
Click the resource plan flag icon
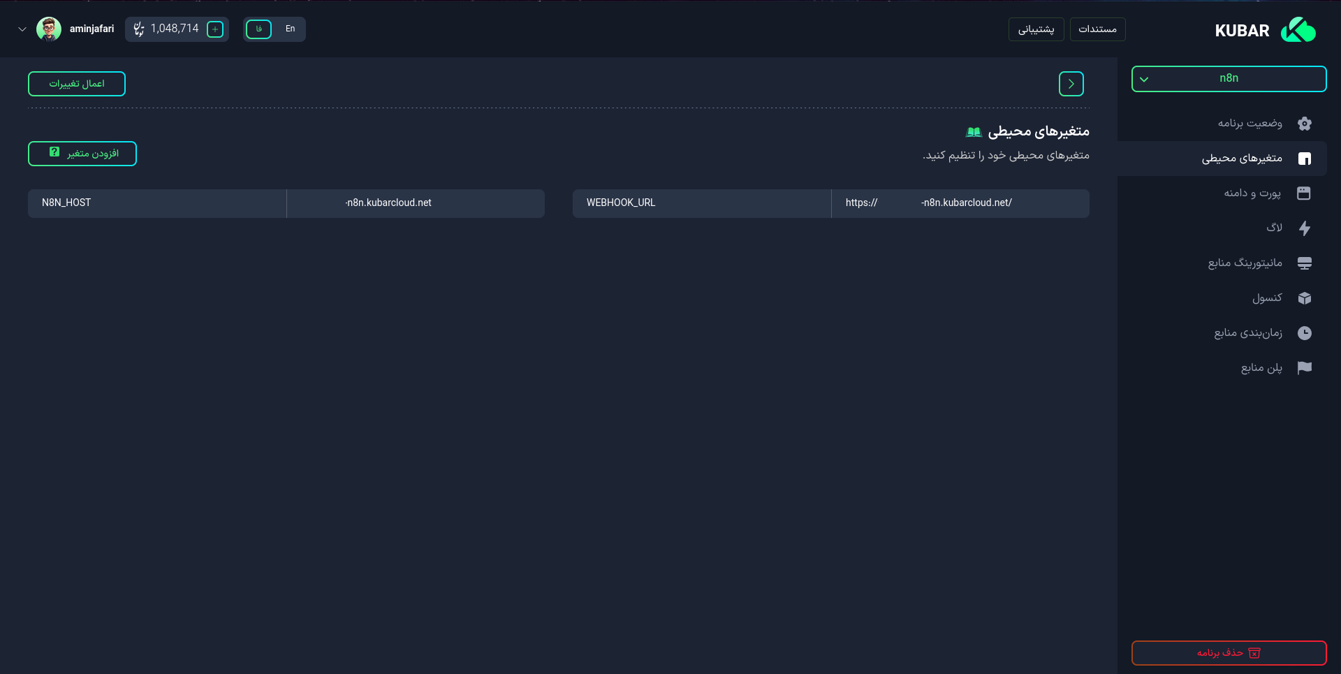click(1304, 368)
